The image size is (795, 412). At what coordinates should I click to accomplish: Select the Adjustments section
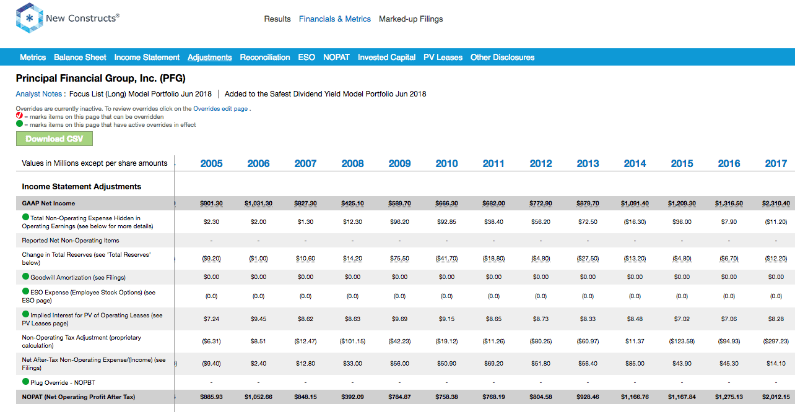coord(210,57)
